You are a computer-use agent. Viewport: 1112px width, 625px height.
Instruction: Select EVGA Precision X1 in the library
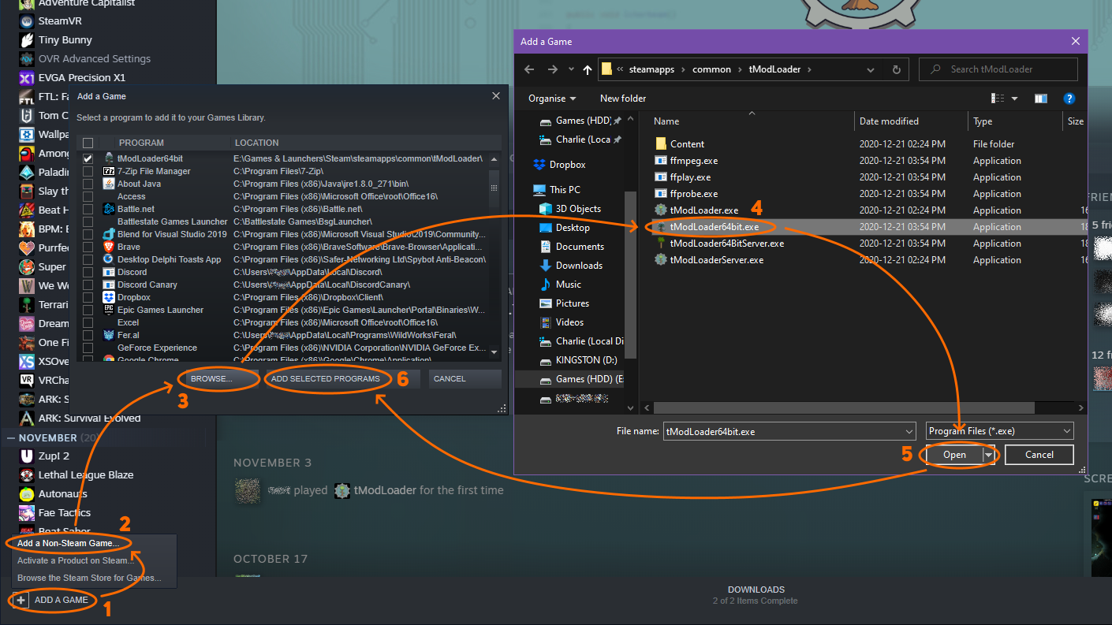[82, 77]
